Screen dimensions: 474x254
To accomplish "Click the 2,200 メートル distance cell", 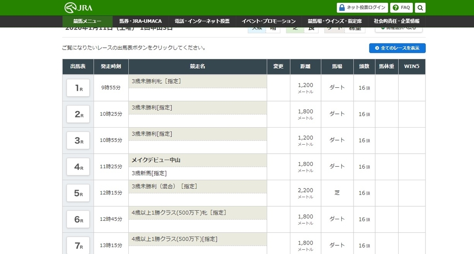I will tap(305, 193).
